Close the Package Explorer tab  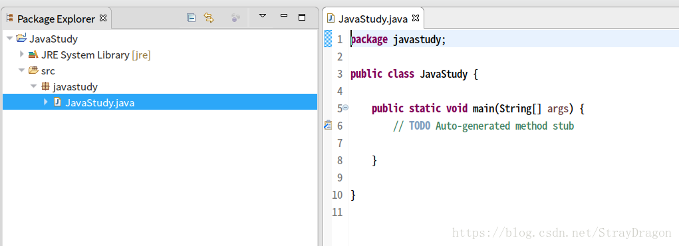(x=103, y=18)
